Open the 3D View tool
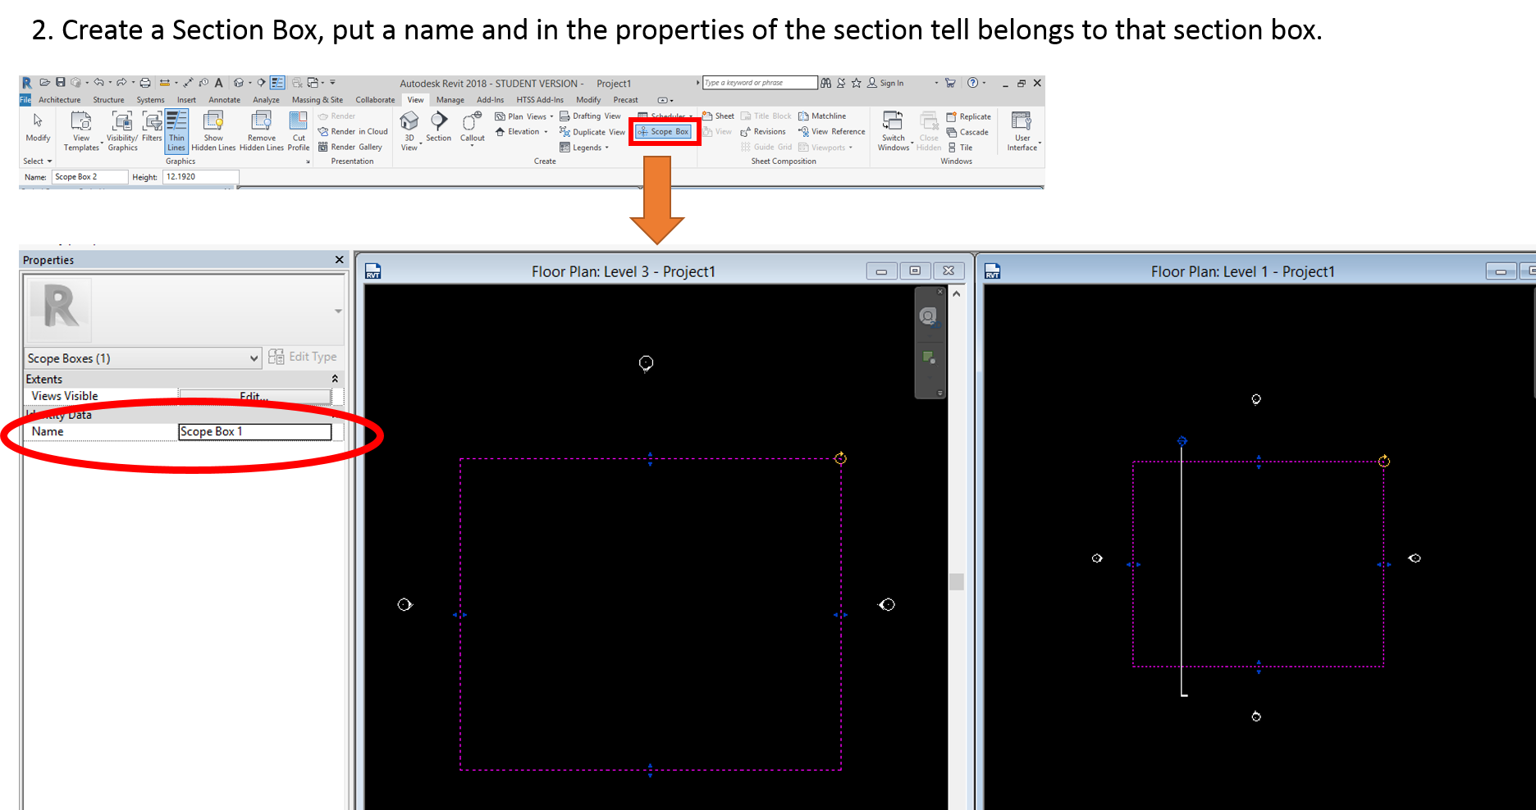The width and height of the screenshot is (1536, 810). [409, 130]
